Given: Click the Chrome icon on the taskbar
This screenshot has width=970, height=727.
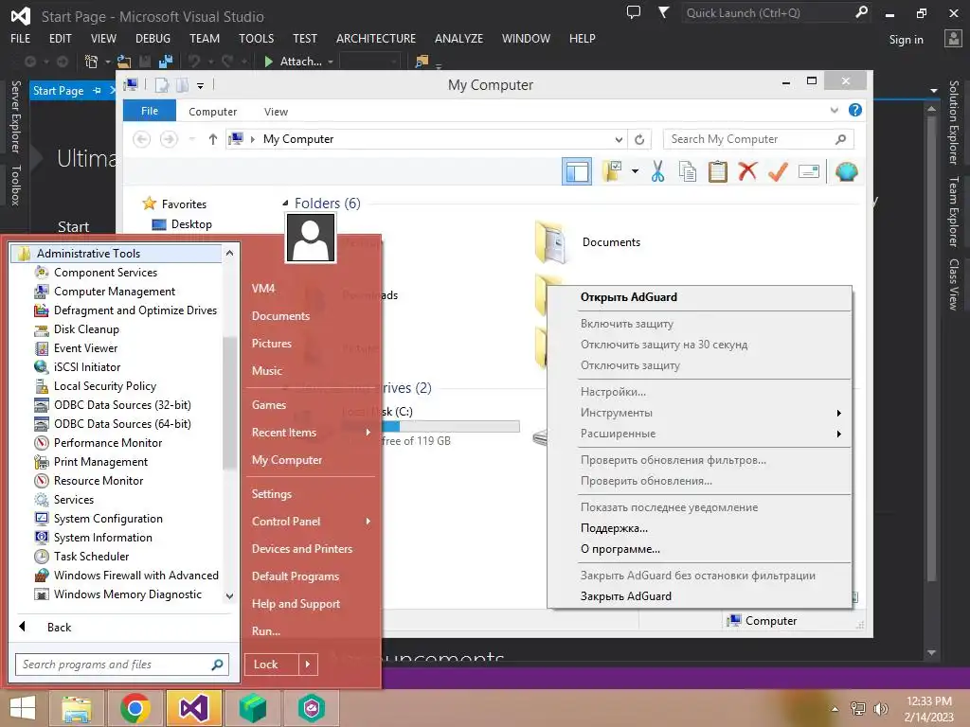Looking at the screenshot, I should click(x=135, y=708).
